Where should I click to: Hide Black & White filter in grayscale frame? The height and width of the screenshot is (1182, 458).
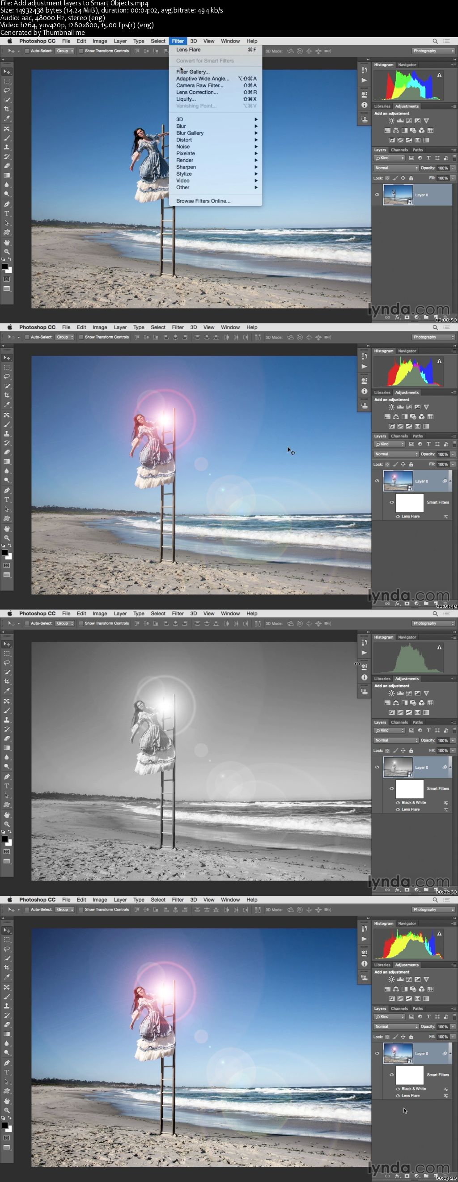398,802
